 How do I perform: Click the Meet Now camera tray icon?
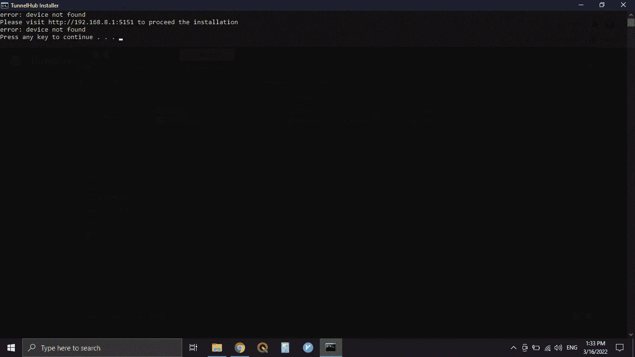tap(525, 348)
